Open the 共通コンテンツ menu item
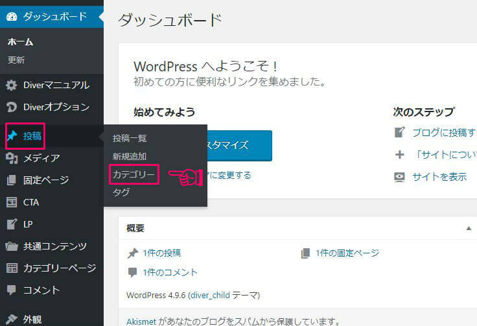The width and height of the screenshot is (477, 326). 52,246
